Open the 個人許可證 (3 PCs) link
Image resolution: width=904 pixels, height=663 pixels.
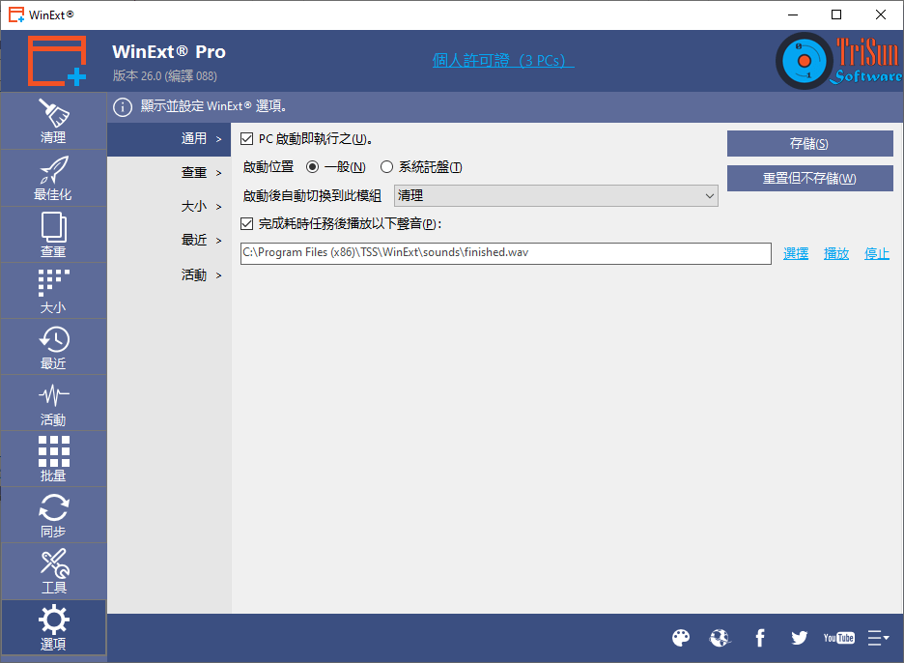[503, 60]
